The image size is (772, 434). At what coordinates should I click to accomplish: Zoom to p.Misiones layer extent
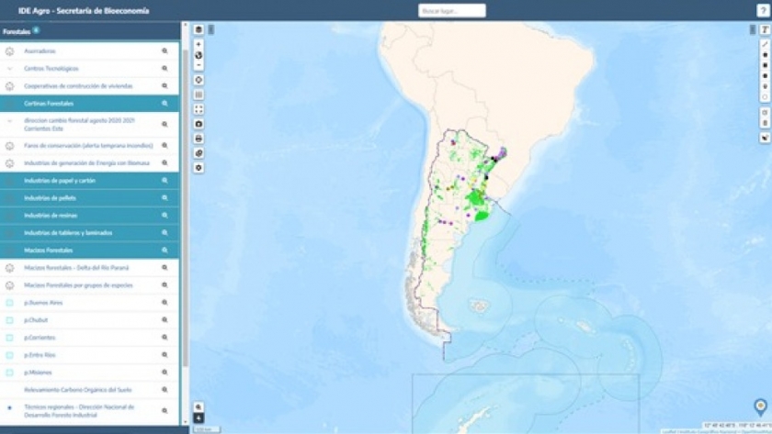165,373
